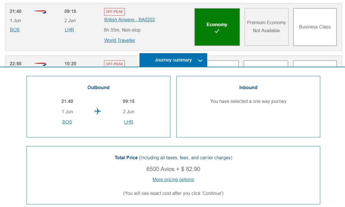
Task: Open the World Traveller cabin link
Action: (x=120, y=41)
